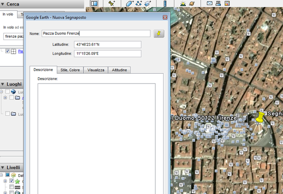This screenshot has height=194, width=283.
Task: Click the View in Google Maps icon
Action: 227,3
